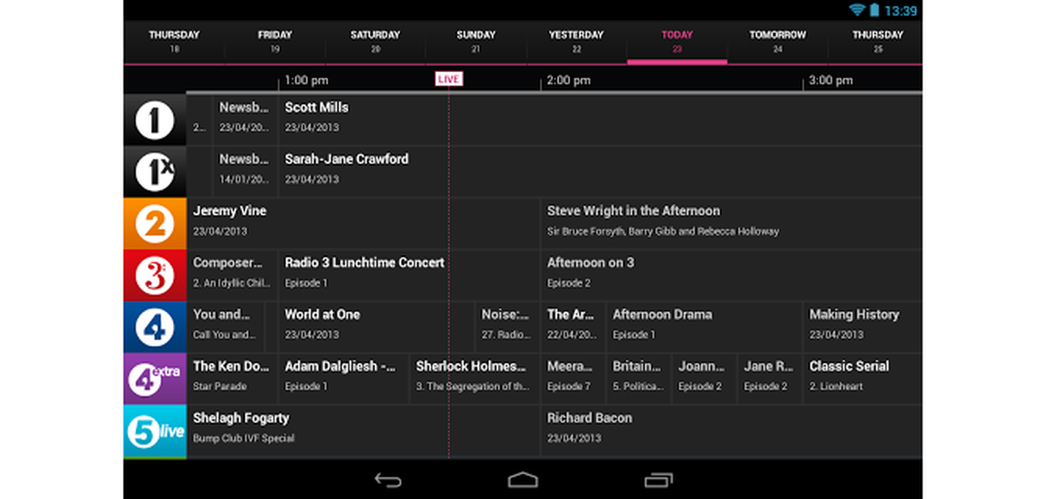Open the orange Radio 2 station logo
This screenshot has height=499, width=1046.
coord(155,224)
